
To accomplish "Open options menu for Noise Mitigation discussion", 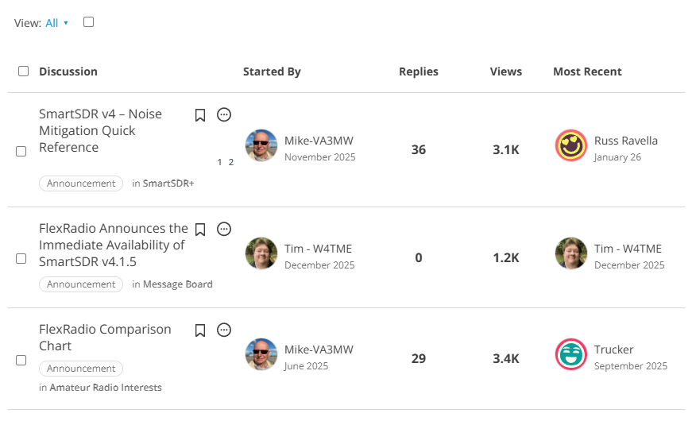I will point(224,115).
